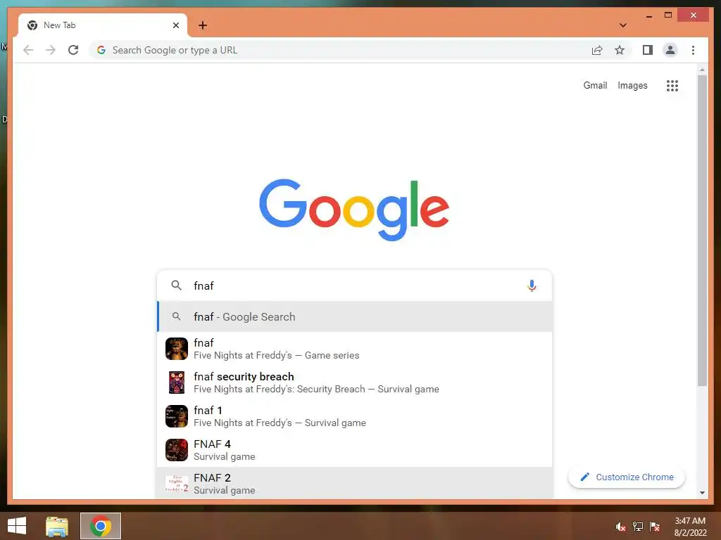
Task: Open Images link
Action: [x=632, y=85]
